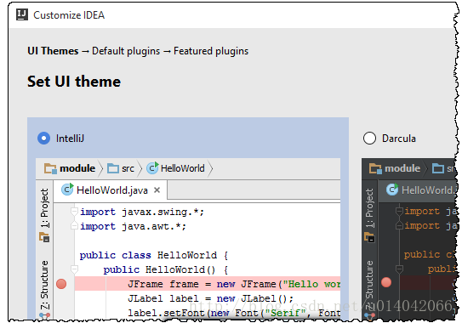Click the 'public HelloWorld() {' line

(x=165, y=269)
